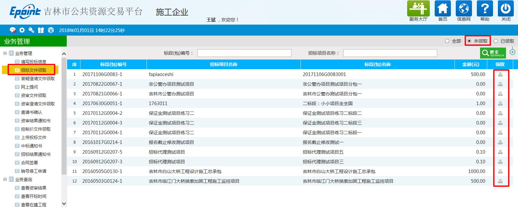
Task: Open the settings gear icon in toolbar
Action: [x=22, y=30]
